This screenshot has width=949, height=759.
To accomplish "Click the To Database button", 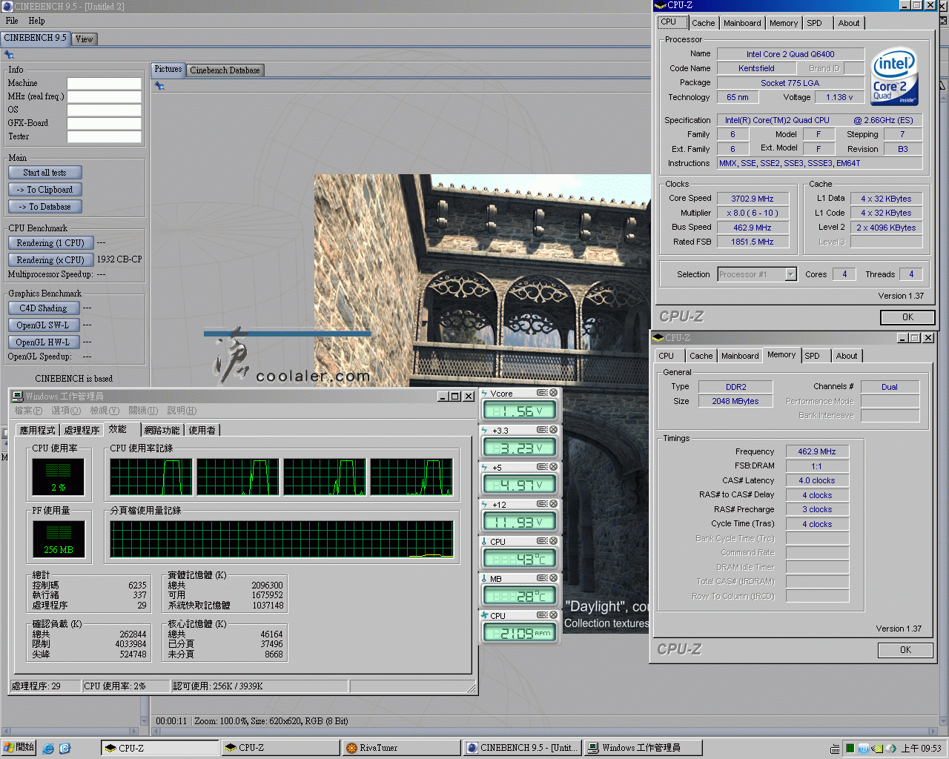I will click(44, 207).
